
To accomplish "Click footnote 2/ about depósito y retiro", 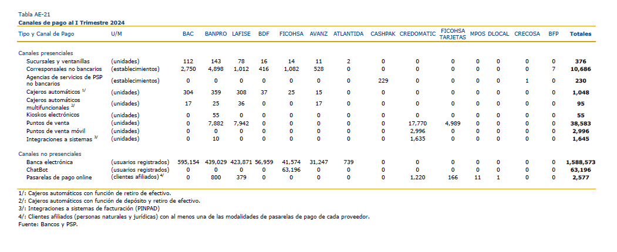I will coord(109,201).
